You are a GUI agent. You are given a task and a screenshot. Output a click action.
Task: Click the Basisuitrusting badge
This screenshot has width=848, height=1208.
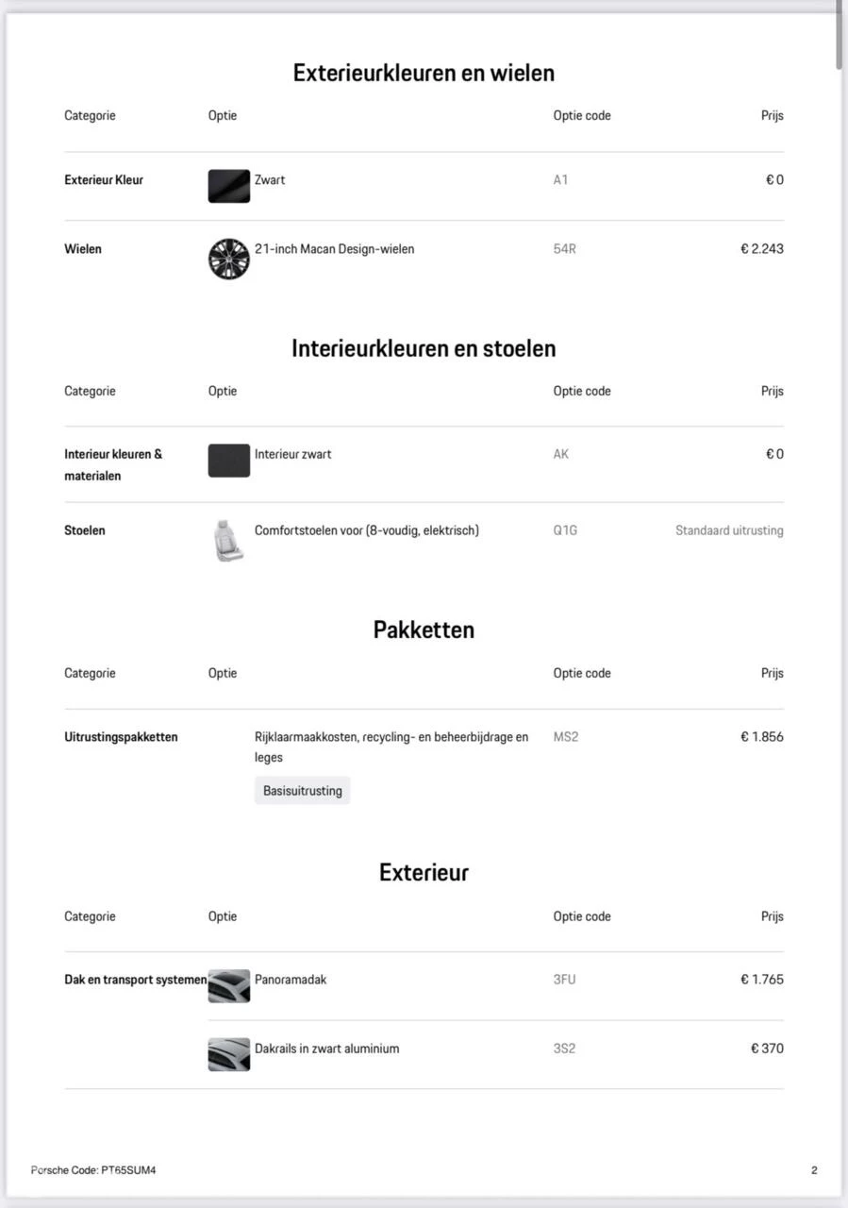(x=302, y=791)
